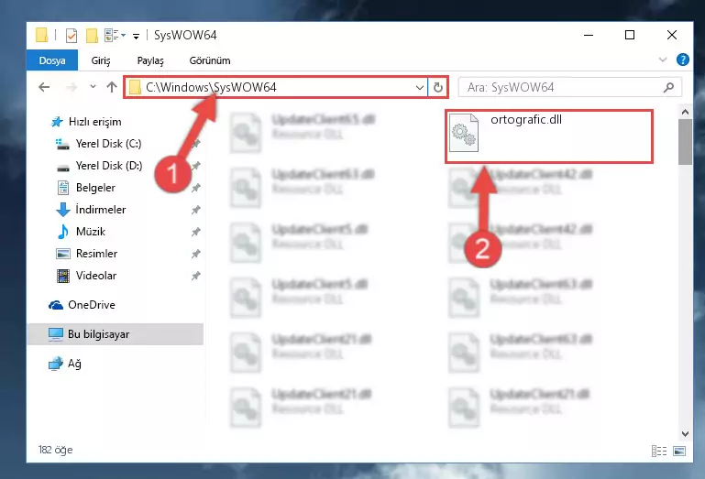The width and height of the screenshot is (705, 479).
Task: Switch to the Görünüm tab
Action: (x=210, y=60)
